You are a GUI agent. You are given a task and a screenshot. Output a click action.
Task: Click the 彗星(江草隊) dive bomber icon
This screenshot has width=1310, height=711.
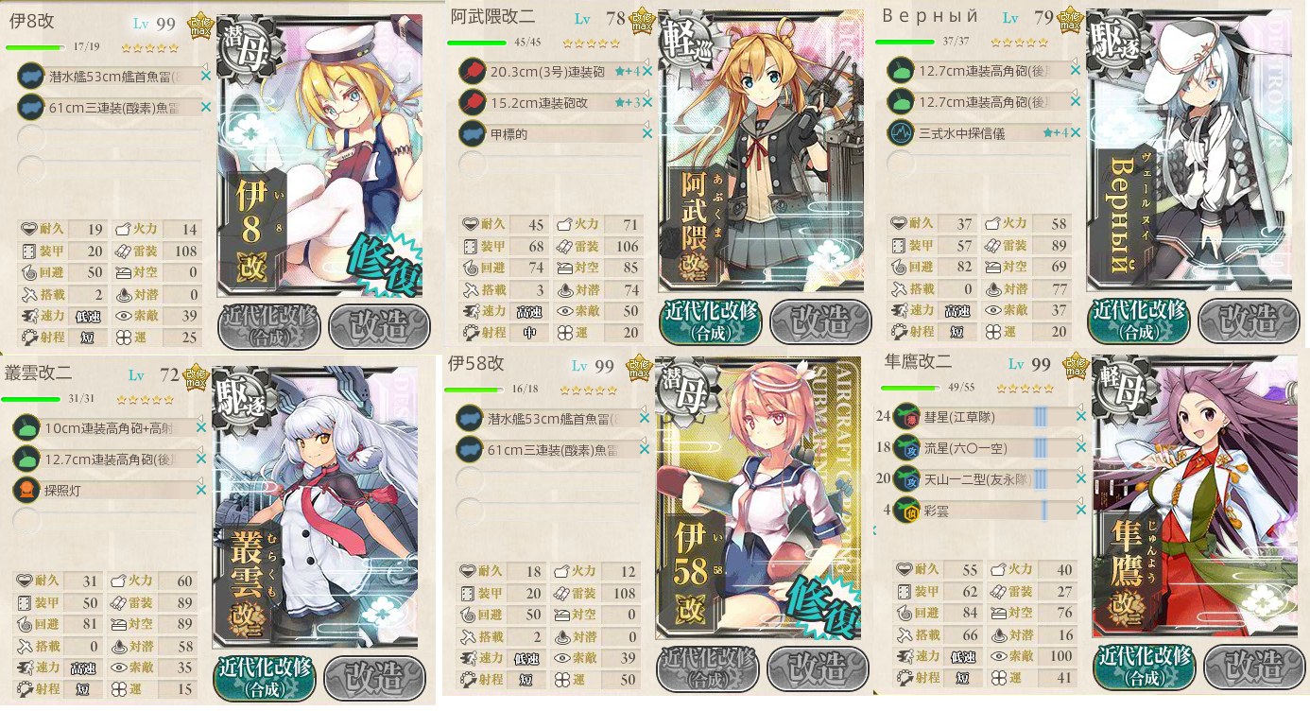908,416
